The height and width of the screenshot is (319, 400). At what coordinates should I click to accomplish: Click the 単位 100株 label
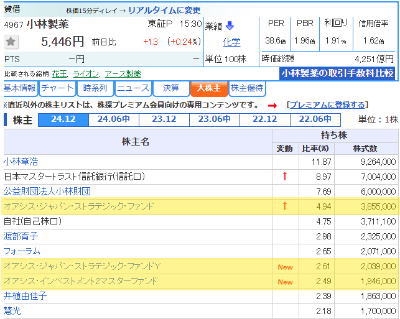[x=226, y=59]
